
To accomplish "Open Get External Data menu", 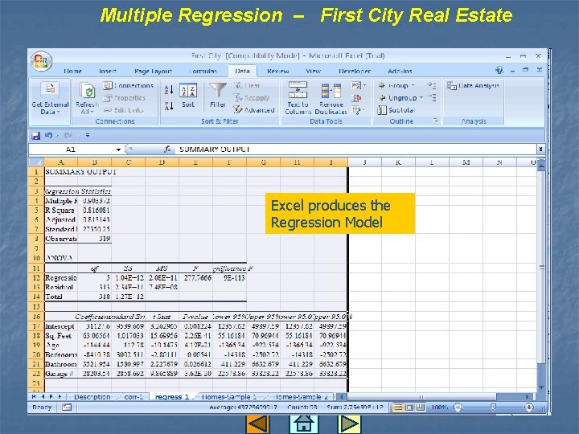I will point(50,98).
